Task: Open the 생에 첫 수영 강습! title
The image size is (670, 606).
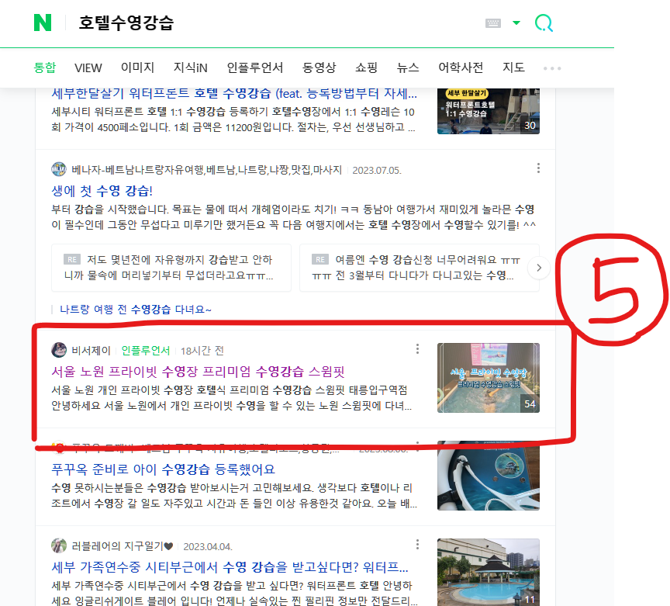Action: coord(102,191)
